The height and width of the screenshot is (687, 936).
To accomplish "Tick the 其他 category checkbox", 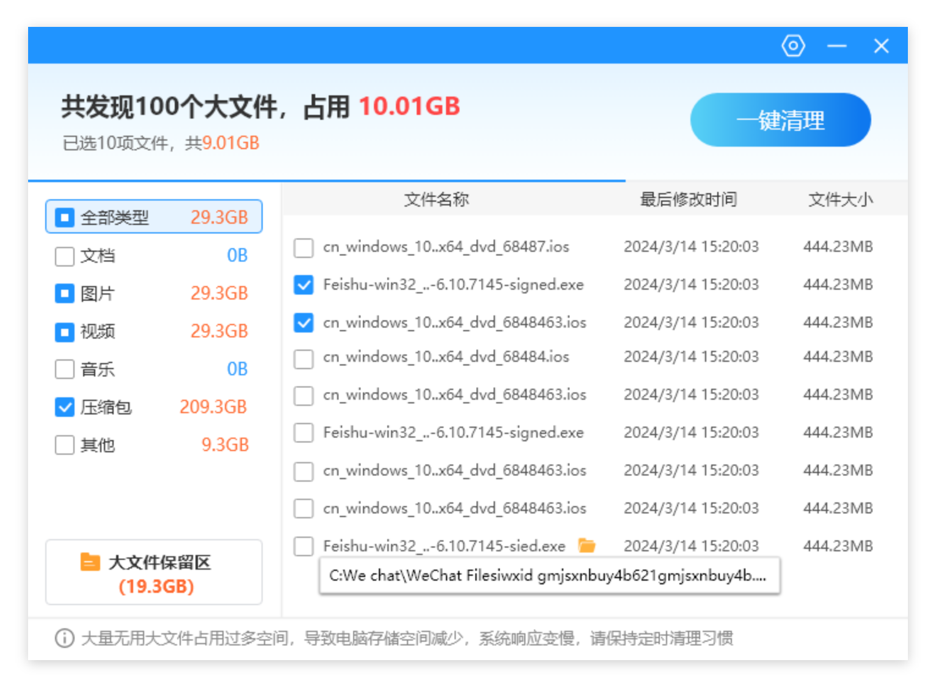I will coord(64,445).
